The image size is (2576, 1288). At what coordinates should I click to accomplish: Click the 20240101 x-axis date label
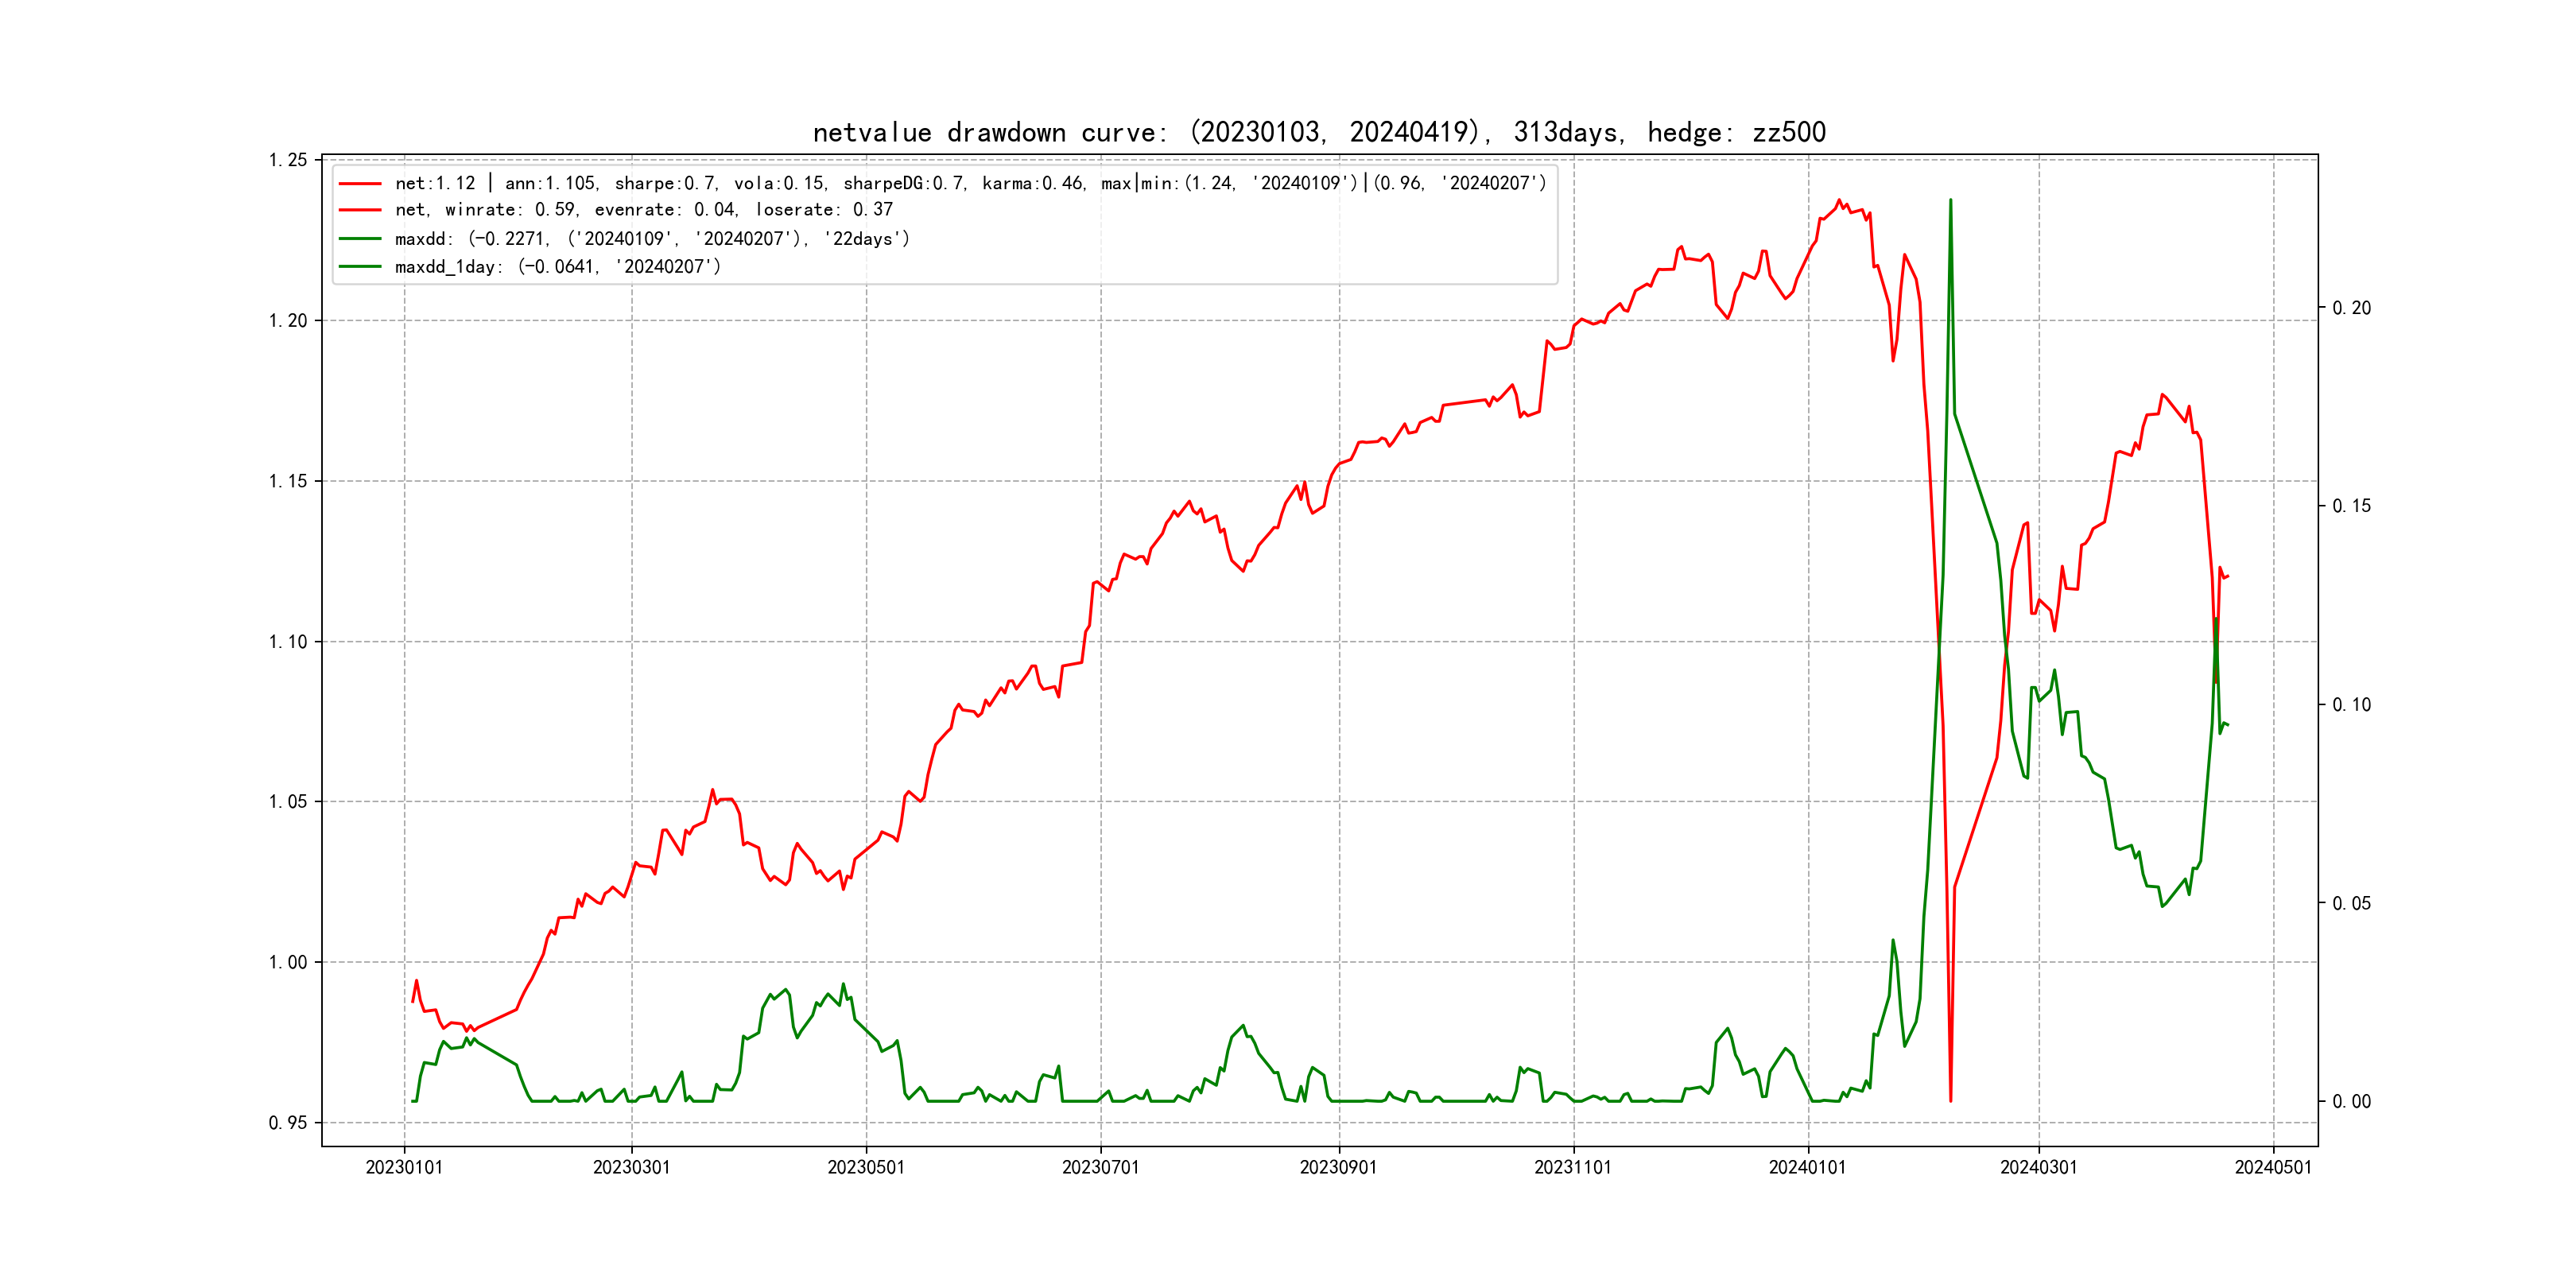click(x=1807, y=1167)
